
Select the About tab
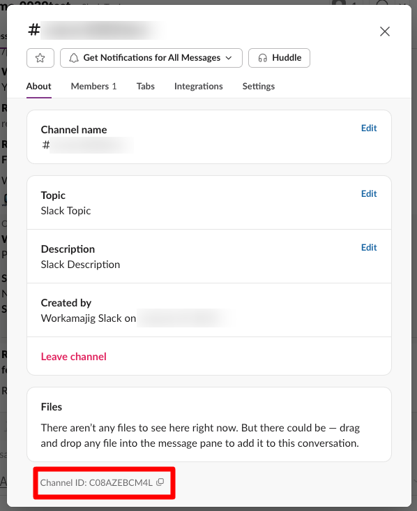click(x=39, y=87)
